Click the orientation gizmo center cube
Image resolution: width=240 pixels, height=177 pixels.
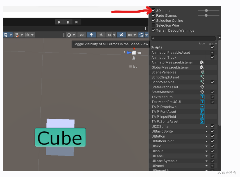(134, 53)
